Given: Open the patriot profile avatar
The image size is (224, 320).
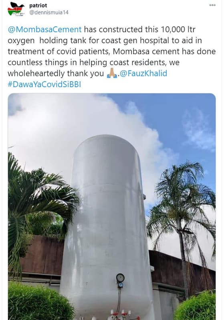Looking at the screenshot, I should coord(16,9).
